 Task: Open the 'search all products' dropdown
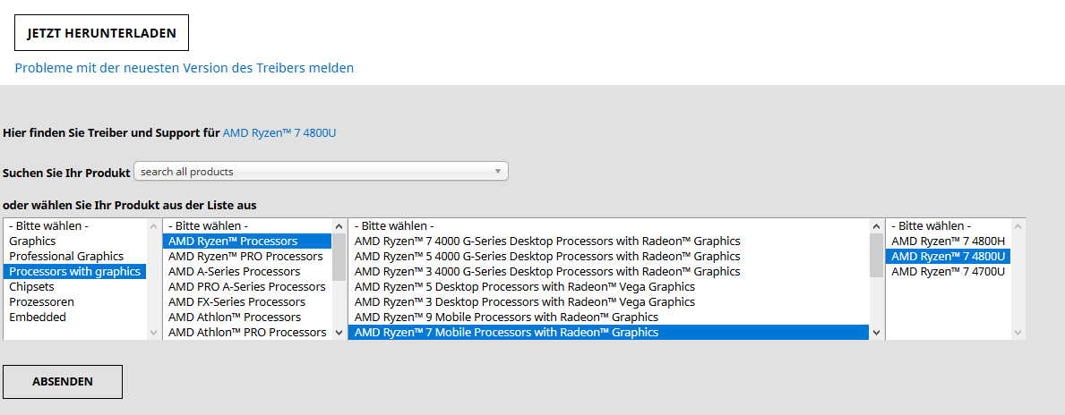322,172
